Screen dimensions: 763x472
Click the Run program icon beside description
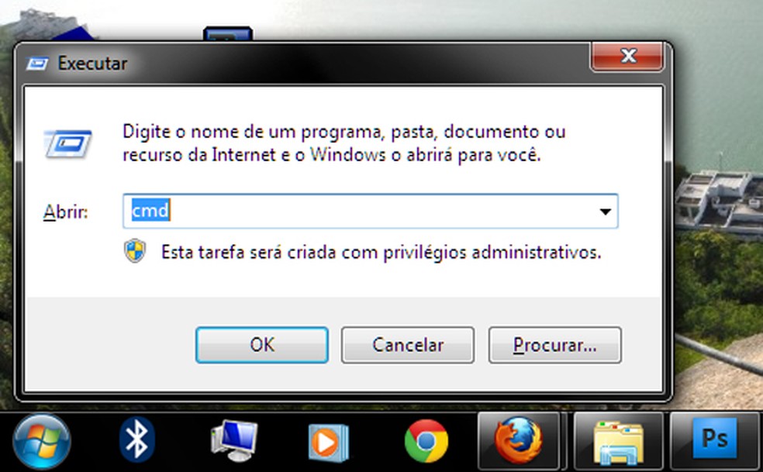point(67,144)
